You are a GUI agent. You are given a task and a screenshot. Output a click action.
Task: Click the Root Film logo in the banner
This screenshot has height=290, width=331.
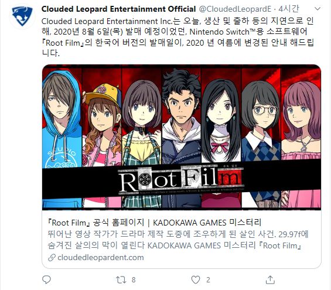coord(181,180)
